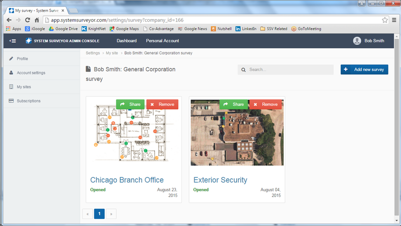Close the My survey browser tab
401x226 pixels.
(63, 11)
